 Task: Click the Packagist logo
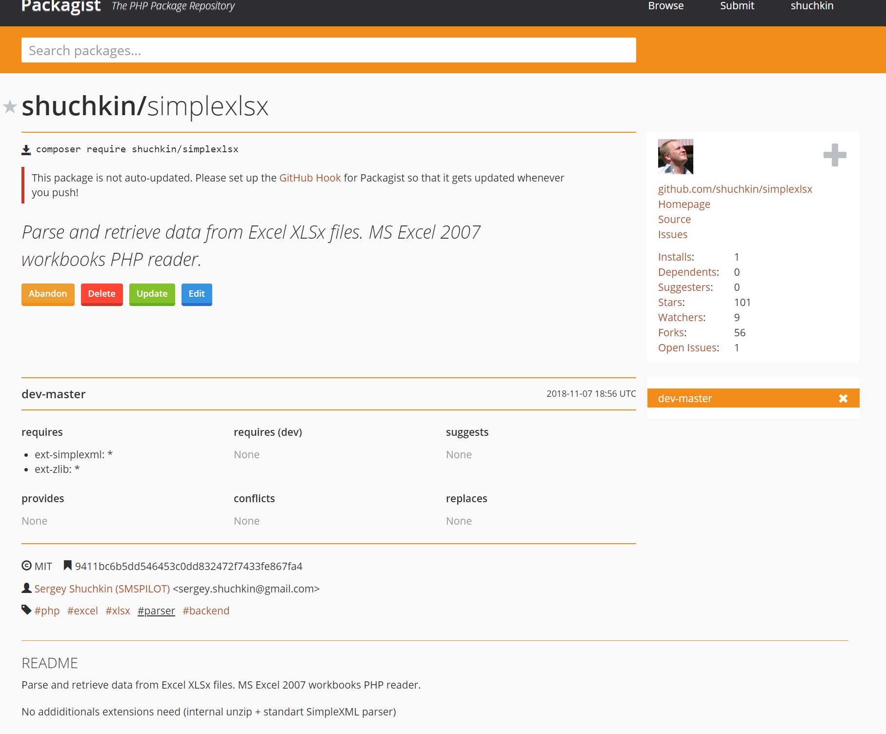click(61, 6)
